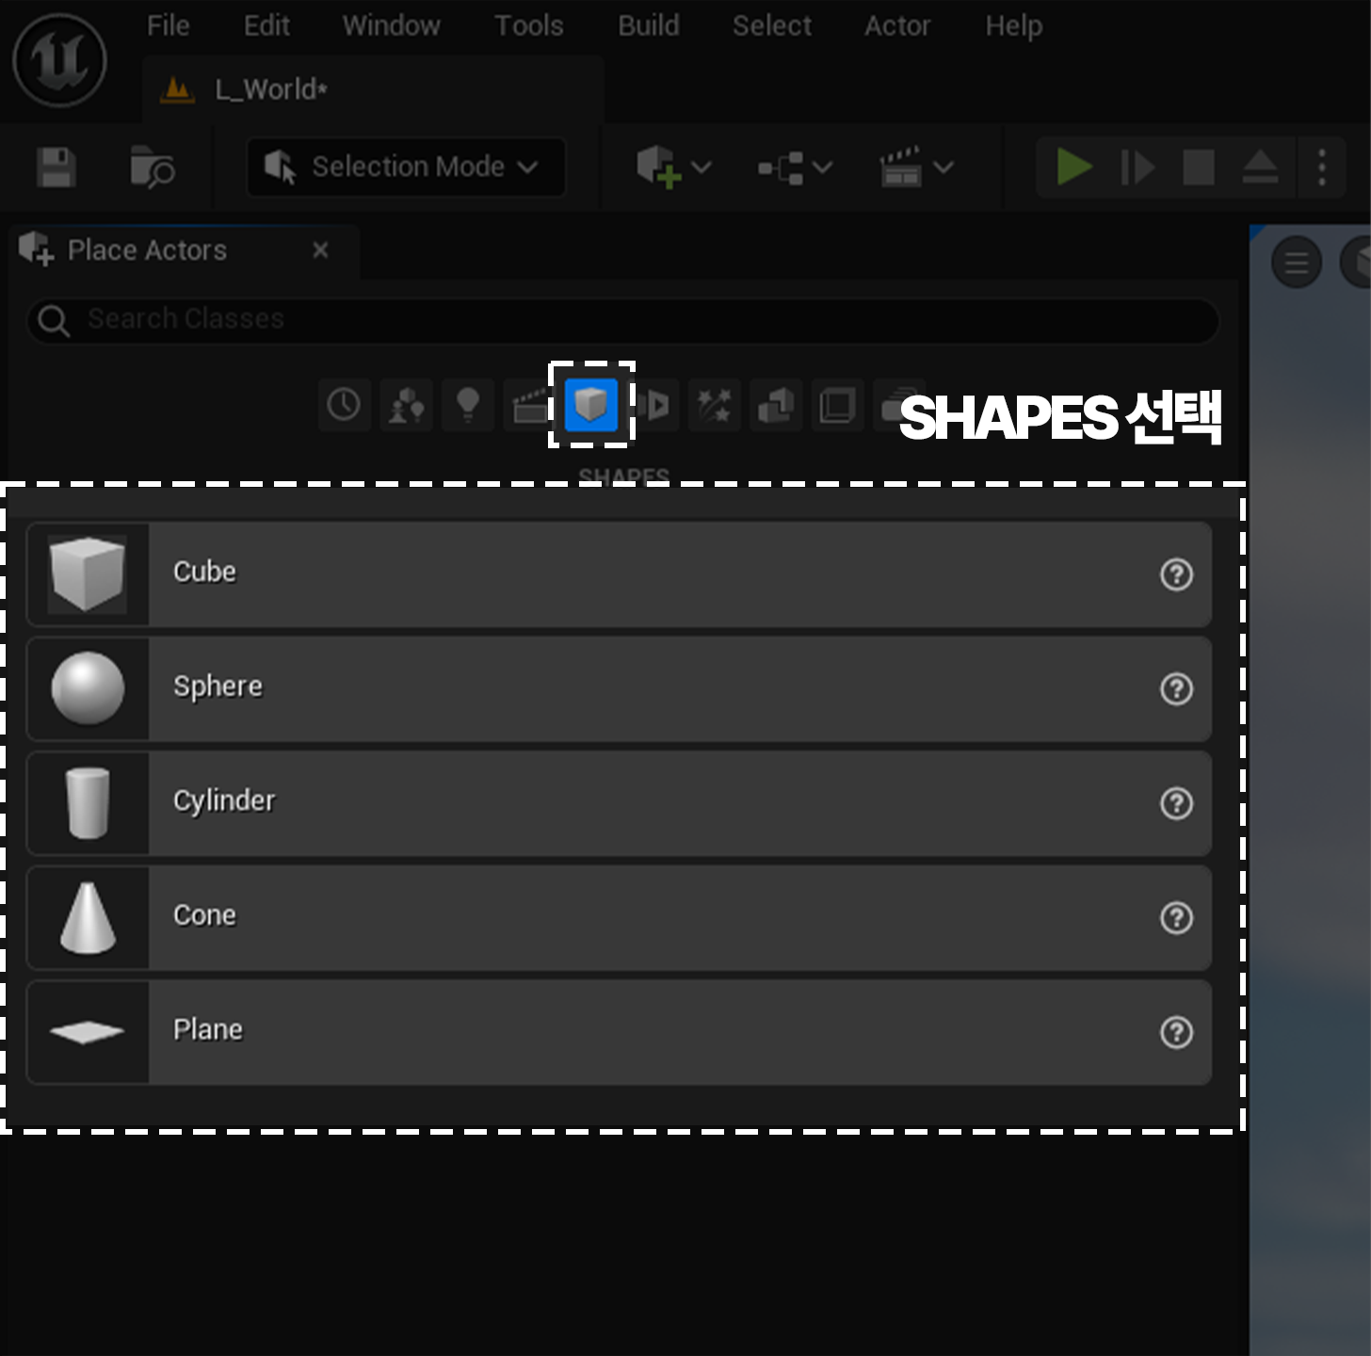Viewport: 1371px width, 1356px height.
Task: Open help for the Cone actor
Action: (1176, 918)
